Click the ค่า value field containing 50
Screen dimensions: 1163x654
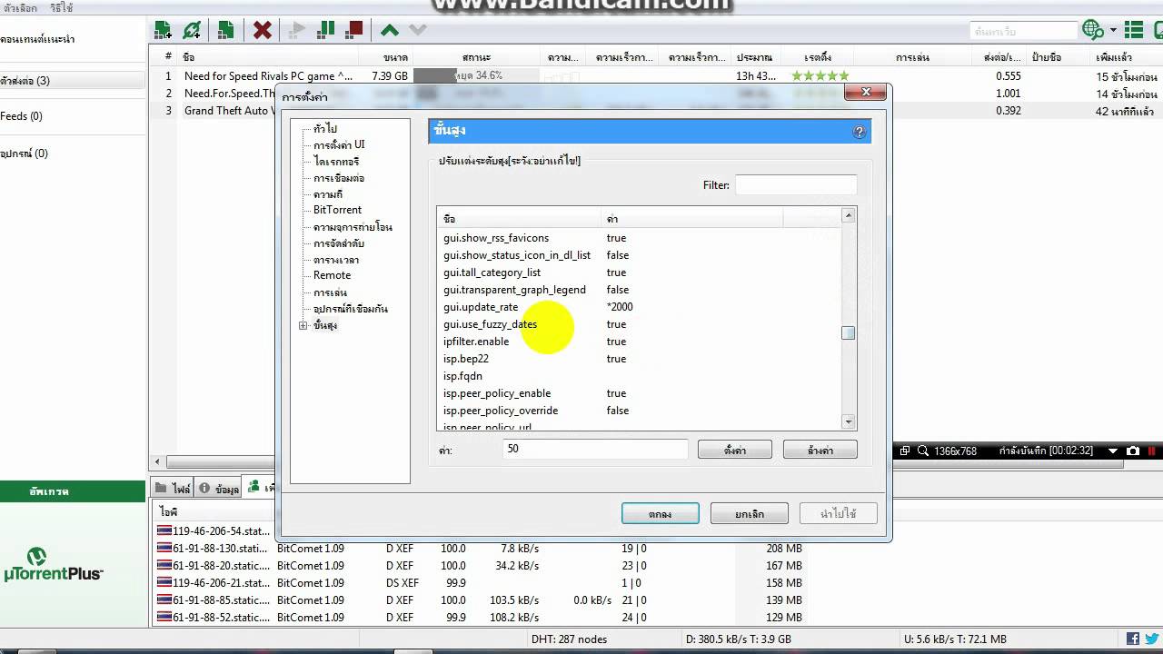tap(595, 449)
